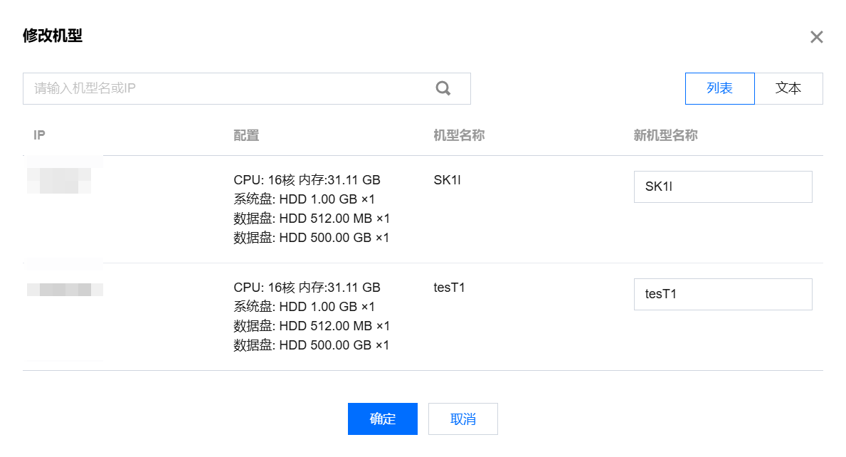This screenshot has height=457, width=846.
Task: Click the 新机型名称 column header
Action: pyautogui.click(x=665, y=135)
